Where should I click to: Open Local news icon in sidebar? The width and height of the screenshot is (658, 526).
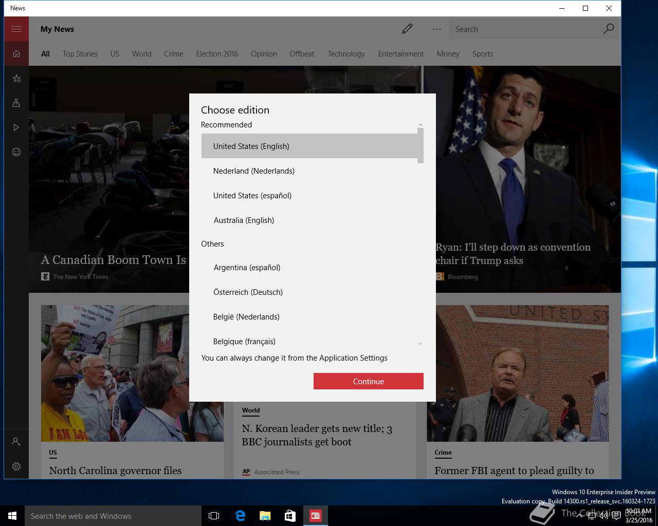[16, 103]
